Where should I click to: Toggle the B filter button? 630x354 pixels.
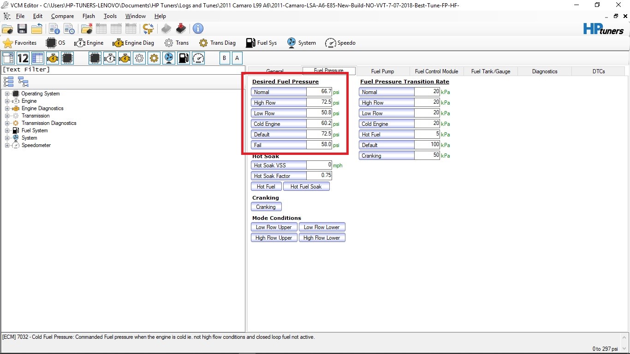point(225,58)
